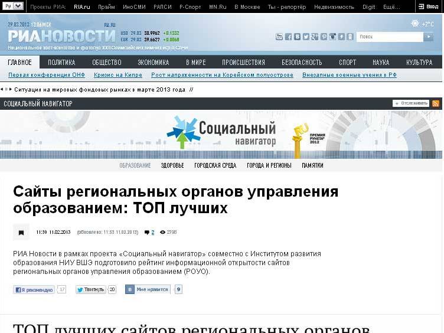Select the ГОРОДСКАЯ СРЕДА subsection tab
Viewport: 444px width, 333px height.
click(x=215, y=165)
